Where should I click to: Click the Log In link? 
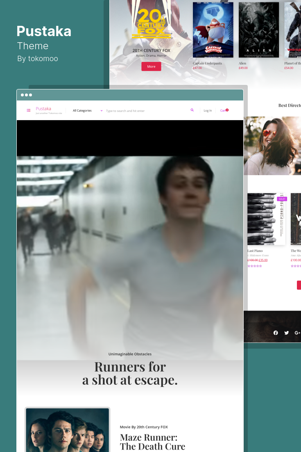tap(208, 111)
